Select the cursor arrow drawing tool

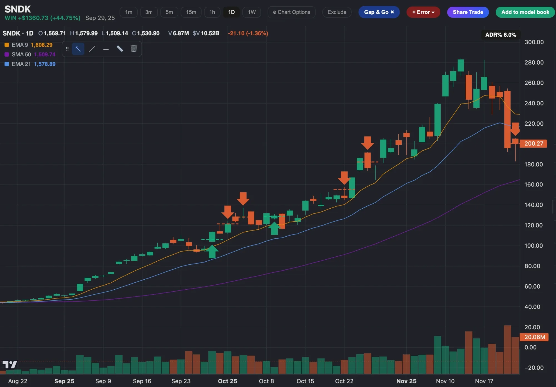78,49
